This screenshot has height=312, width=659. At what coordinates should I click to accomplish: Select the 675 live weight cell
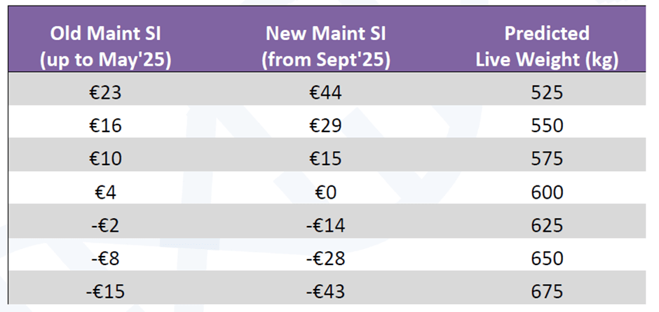[547, 292]
